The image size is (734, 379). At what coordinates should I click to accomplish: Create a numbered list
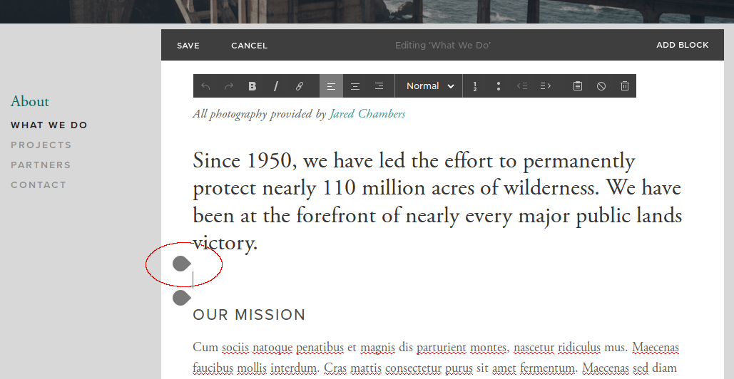click(475, 86)
